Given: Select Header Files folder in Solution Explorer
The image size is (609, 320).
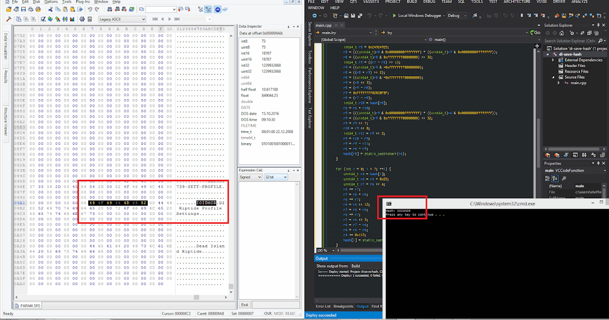Looking at the screenshot, I should (575, 66).
